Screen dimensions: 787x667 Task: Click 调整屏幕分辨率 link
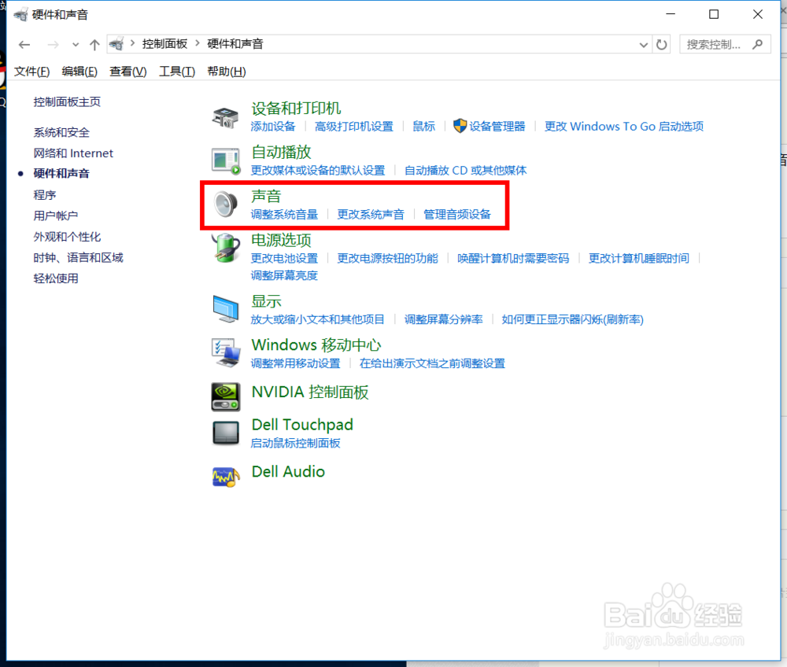pyautogui.click(x=443, y=319)
